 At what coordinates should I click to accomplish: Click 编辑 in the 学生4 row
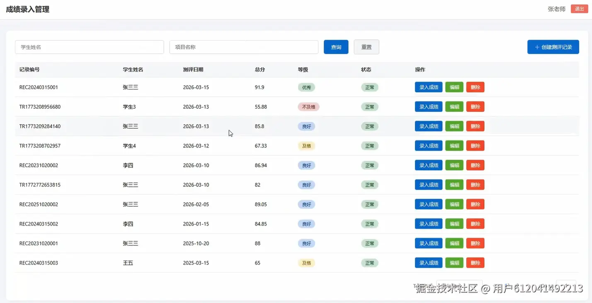pyautogui.click(x=454, y=146)
